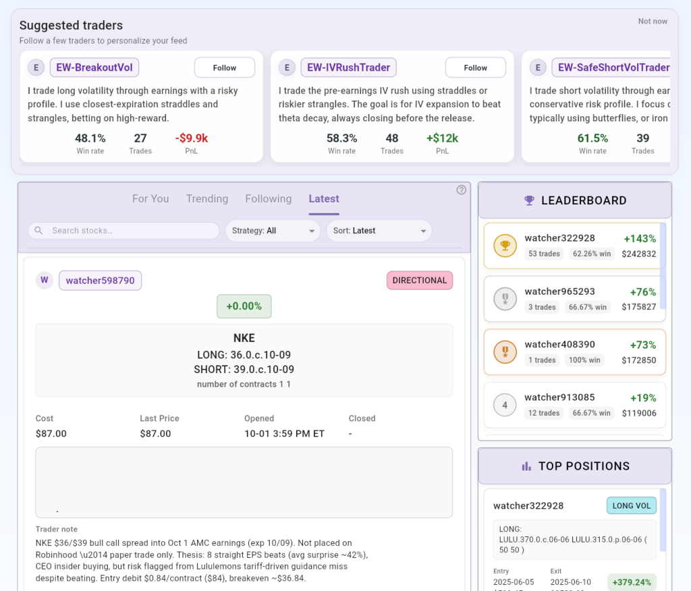
Task: Switch to the For You tab
Action: pos(150,199)
